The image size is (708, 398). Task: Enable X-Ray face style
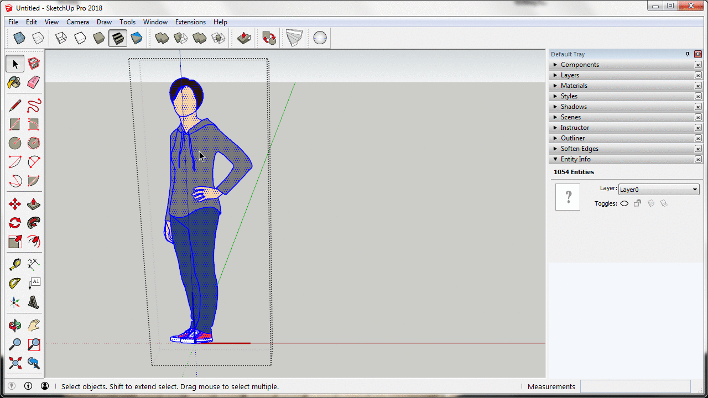[19, 38]
